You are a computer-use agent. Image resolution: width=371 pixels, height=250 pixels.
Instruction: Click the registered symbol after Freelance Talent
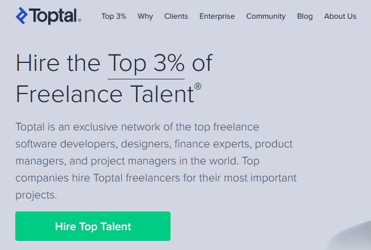[198, 86]
